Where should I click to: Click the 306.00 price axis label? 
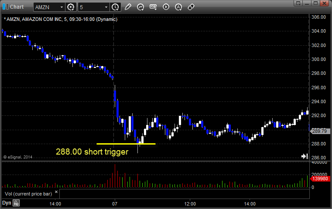coord(318,17)
